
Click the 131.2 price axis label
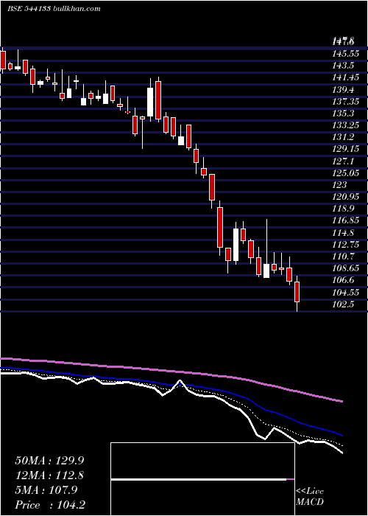pyautogui.click(x=343, y=136)
